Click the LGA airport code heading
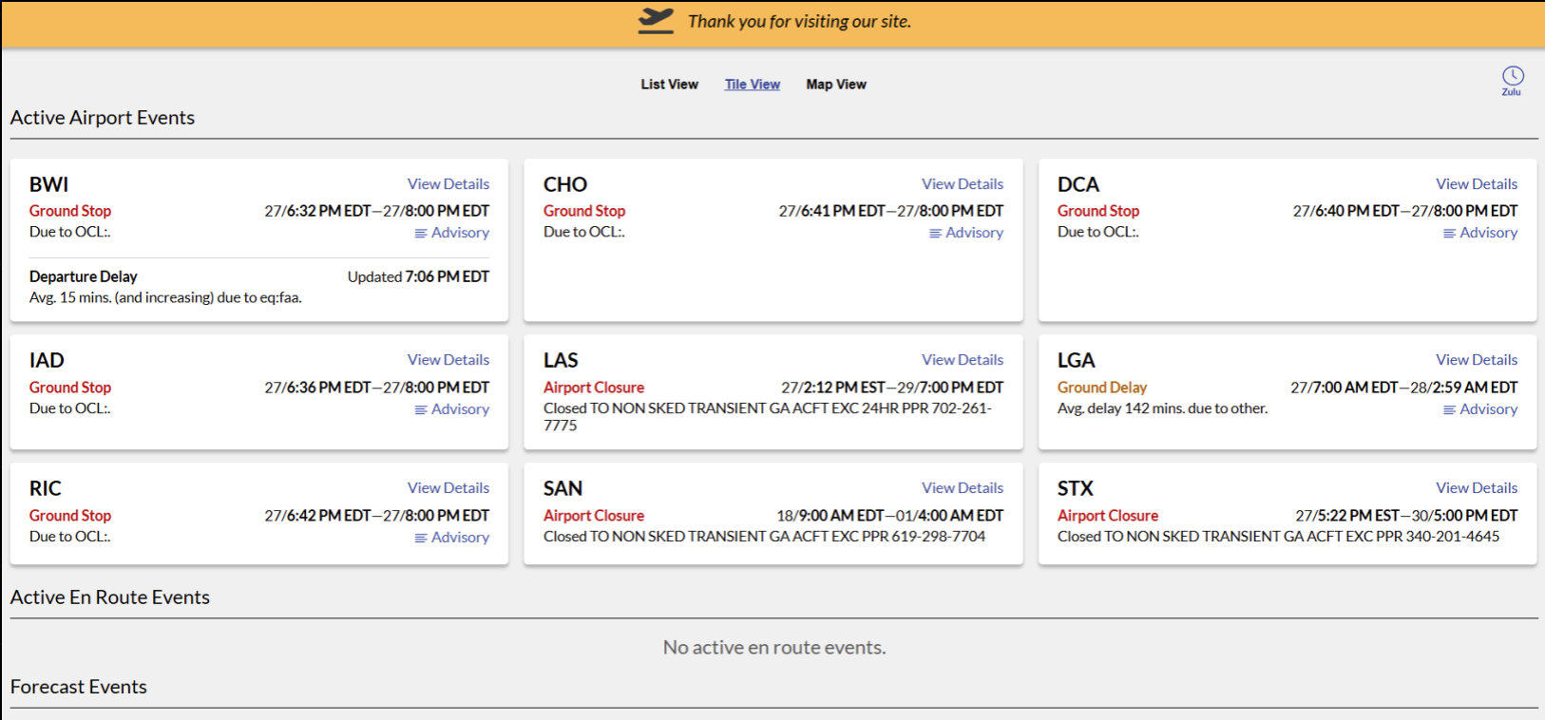The width and height of the screenshot is (1545, 720). [x=1077, y=360]
